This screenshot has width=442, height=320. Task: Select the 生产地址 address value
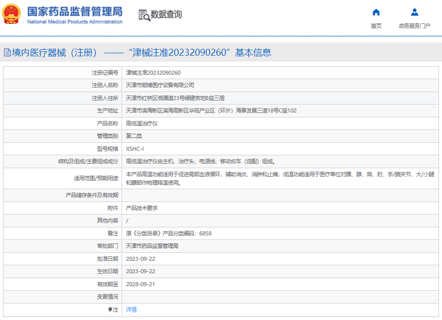point(211,110)
